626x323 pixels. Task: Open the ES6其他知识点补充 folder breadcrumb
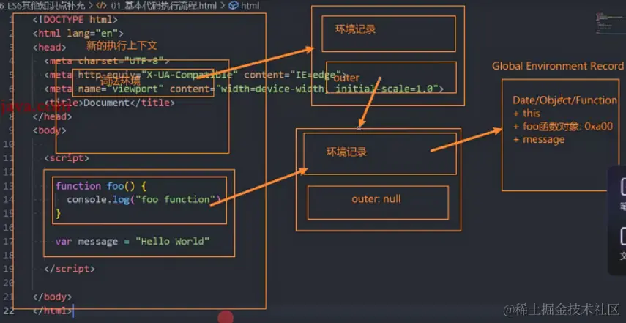(42, 6)
